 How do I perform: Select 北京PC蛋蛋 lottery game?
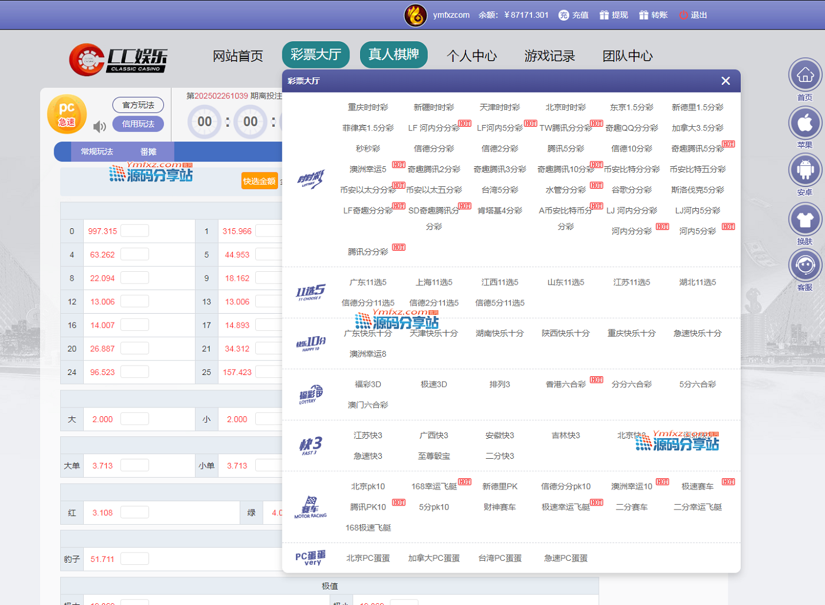368,558
